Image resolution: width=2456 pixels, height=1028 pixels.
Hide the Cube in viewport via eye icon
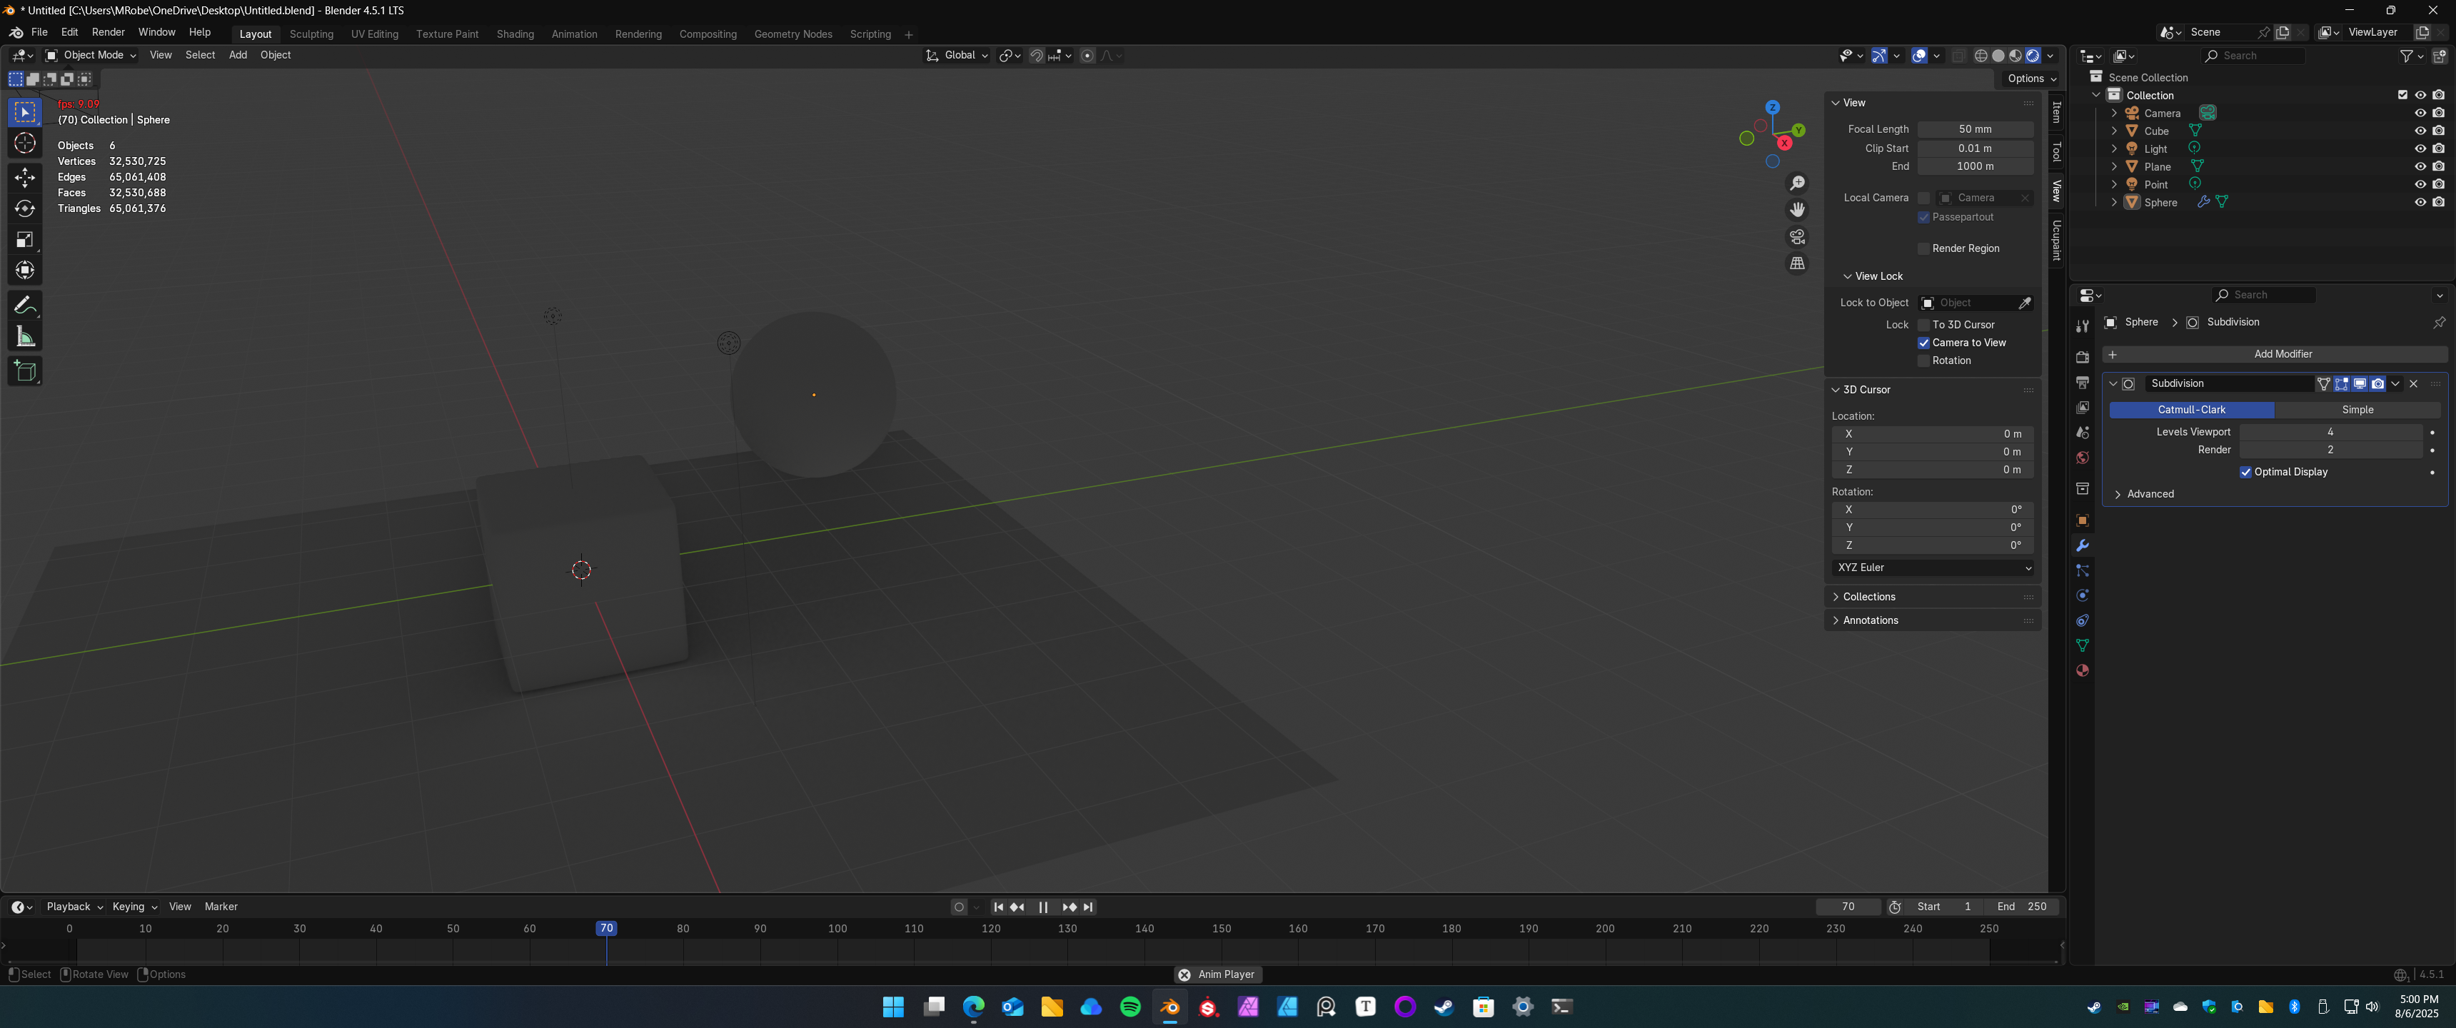click(x=2420, y=131)
